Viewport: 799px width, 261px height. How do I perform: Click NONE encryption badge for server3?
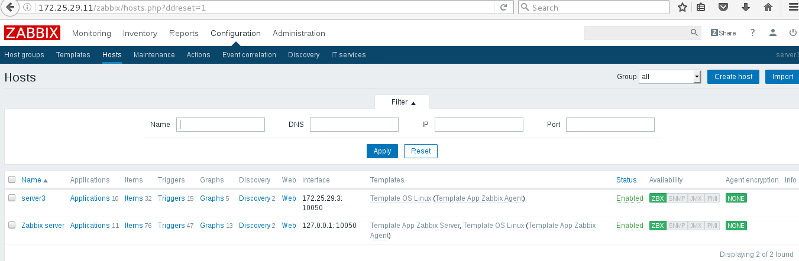point(736,198)
